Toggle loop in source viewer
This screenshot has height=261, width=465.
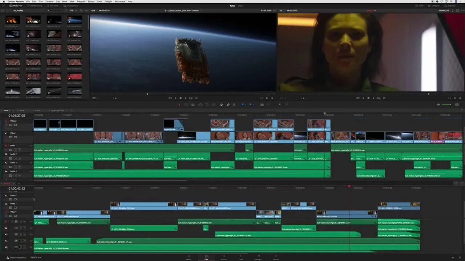(x=196, y=98)
